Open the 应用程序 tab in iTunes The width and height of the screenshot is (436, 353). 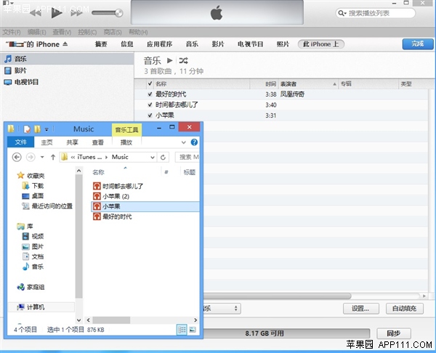158,44
